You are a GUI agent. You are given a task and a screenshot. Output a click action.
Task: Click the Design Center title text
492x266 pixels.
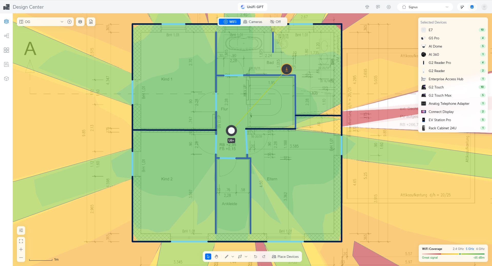(x=28, y=7)
